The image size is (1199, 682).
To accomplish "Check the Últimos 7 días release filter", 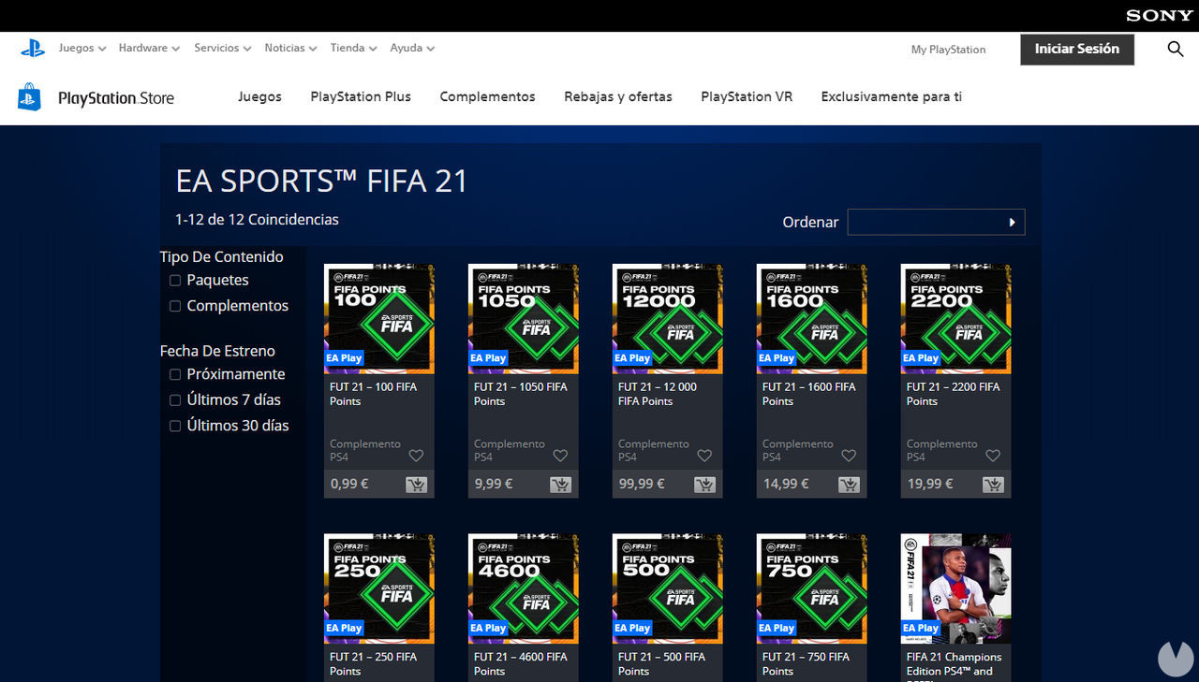I will (174, 399).
